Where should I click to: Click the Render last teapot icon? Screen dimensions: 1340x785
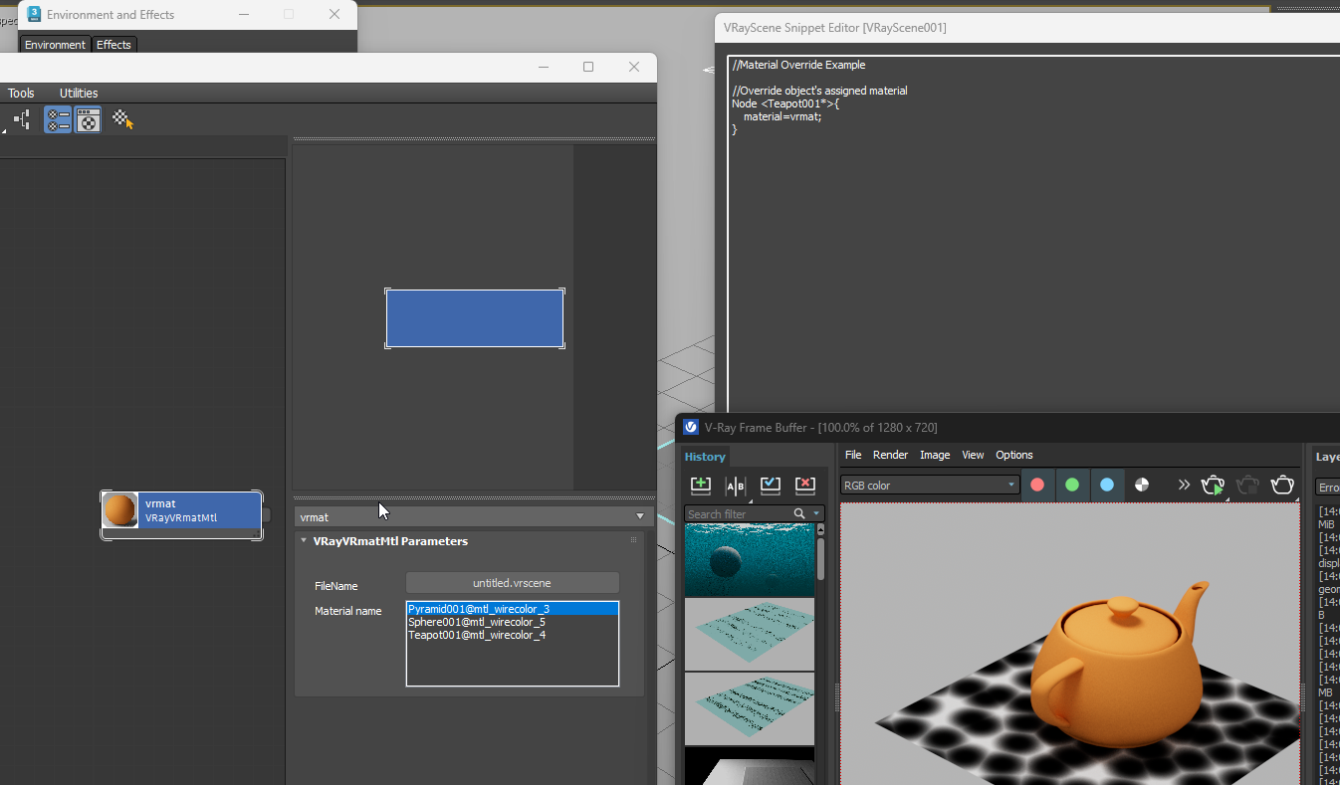pyautogui.click(x=1282, y=486)
